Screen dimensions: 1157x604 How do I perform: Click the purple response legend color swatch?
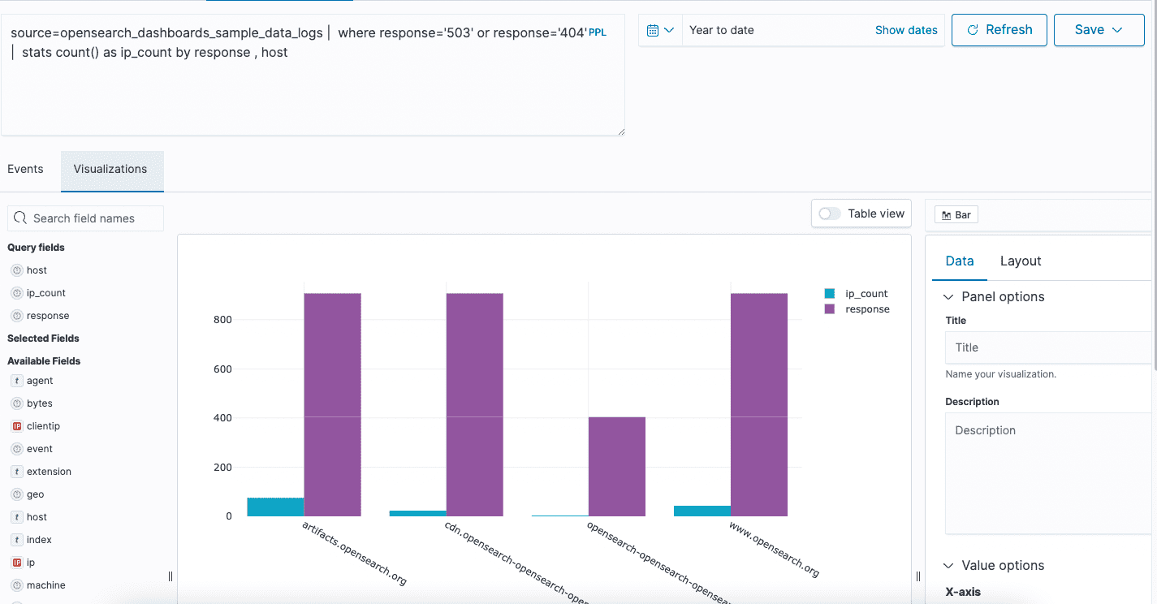coord(828,308)
